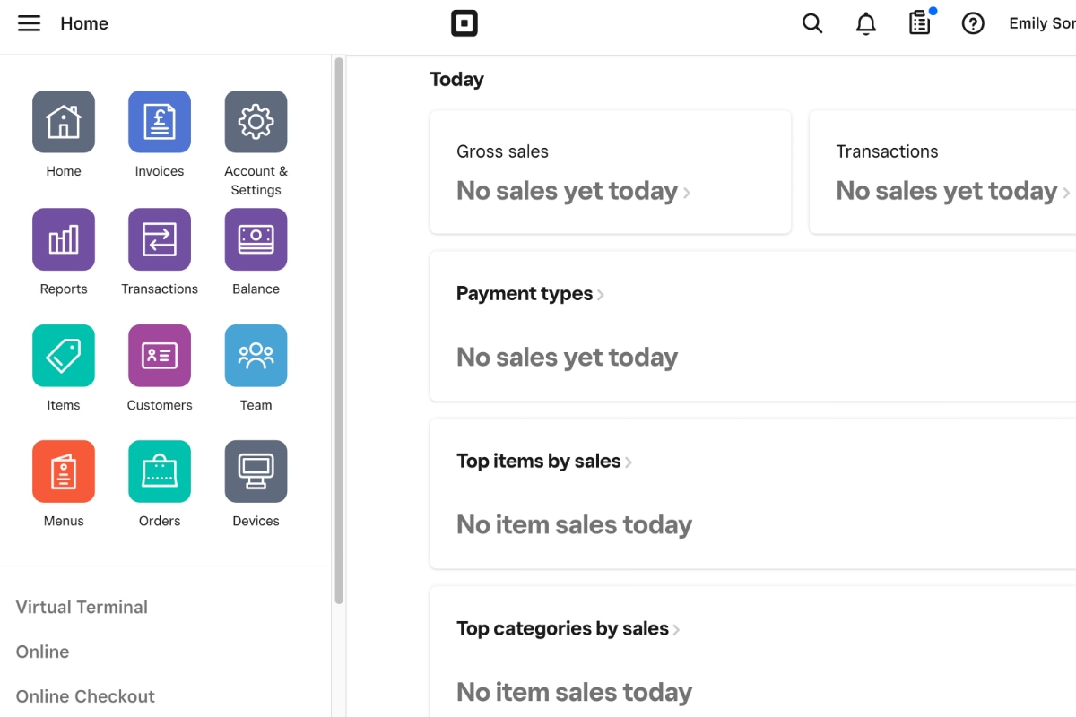Open the hamburger navigation menu
Viewport: 1076px width, 717px height.
coord(30,23)
